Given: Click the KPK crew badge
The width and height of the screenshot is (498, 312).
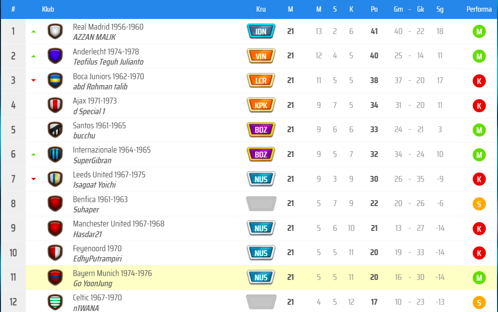Looking at the screenshot, I should click(x=261, y=105).
